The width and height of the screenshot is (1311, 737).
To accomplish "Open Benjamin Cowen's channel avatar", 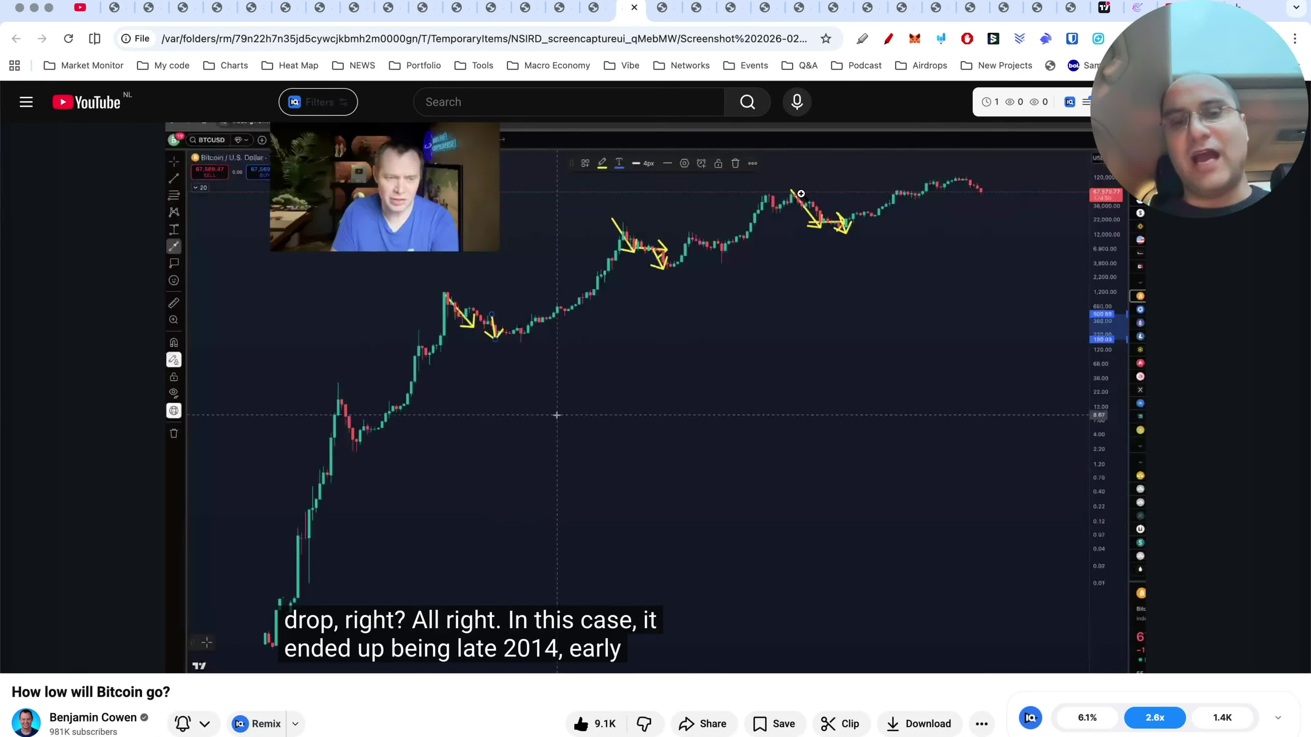I will point(26,722).
